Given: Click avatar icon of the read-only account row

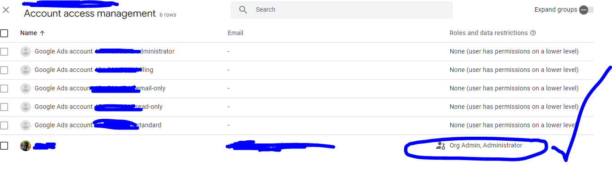Looking at the screenshot, I should (x=26, y=107).
